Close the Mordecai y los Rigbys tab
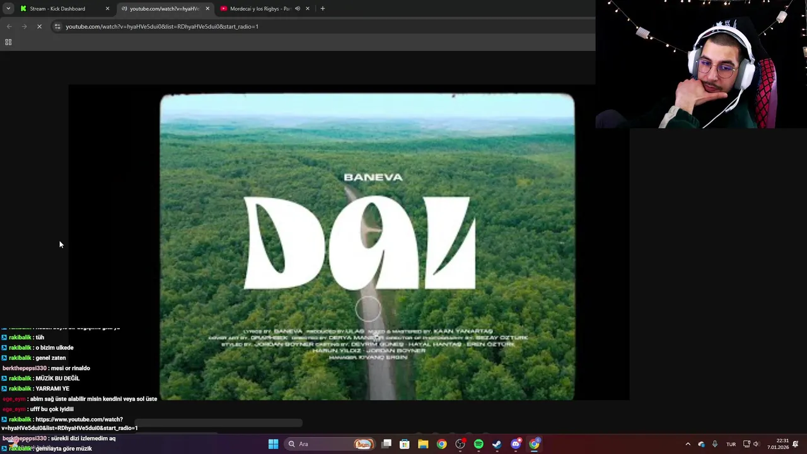 tap(308, 9)
